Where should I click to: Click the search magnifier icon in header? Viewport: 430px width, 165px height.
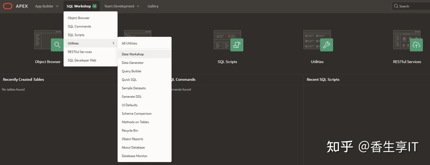(396, 6)
